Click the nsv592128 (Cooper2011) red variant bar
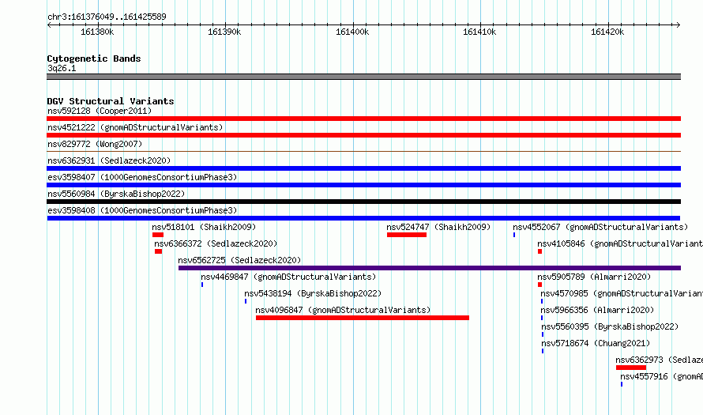This screenshot has width=703, height=415. pos(363,119)
